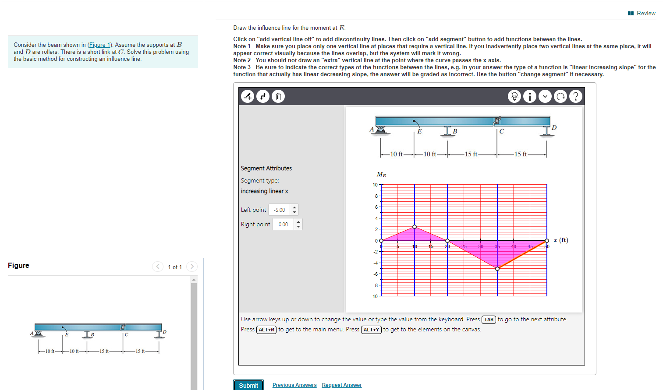Open Previous Answers link
Image resolution: width=663 pixels, height=390 pixels.
click(294, 385)
